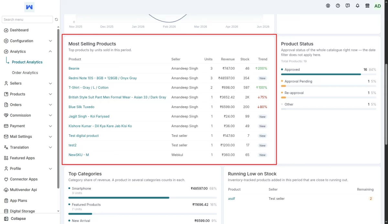The height and width of the screenshot is (224, 388).
Task: Open the asdf low stock product link
Action: 232,199
